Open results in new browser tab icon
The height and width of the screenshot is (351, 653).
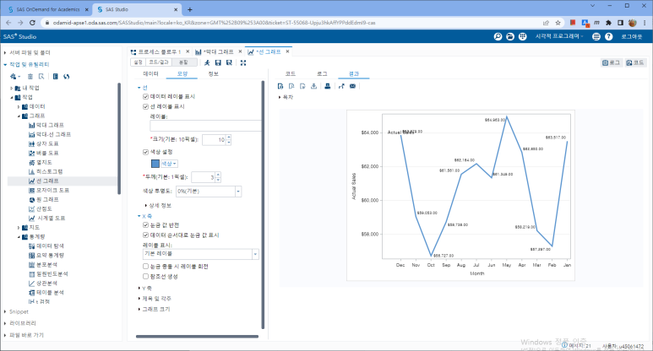pyautogui.click(x=341, y=86)
